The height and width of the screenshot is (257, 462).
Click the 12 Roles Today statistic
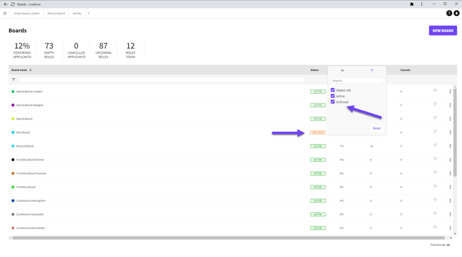pyautogui.click(x=130, y=50)
